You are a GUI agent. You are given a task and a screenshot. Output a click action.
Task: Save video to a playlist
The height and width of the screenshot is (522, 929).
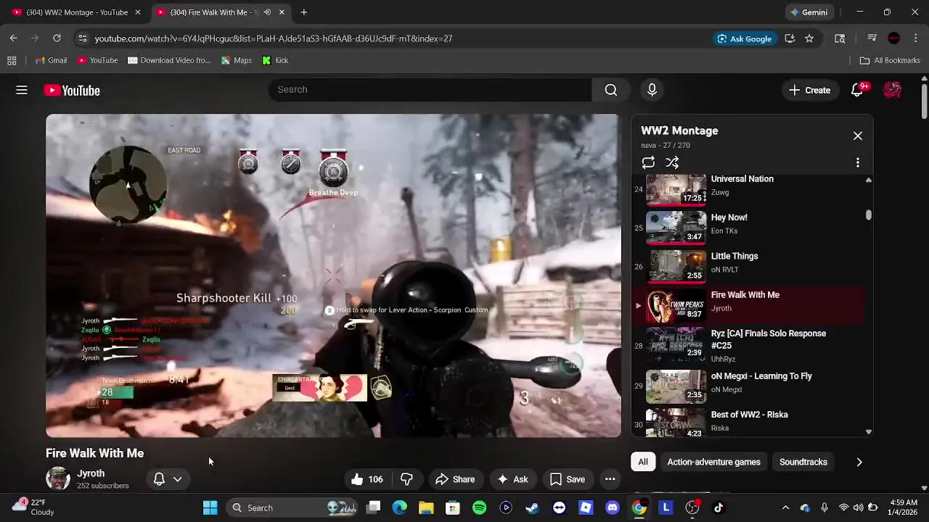click(568, 479)
